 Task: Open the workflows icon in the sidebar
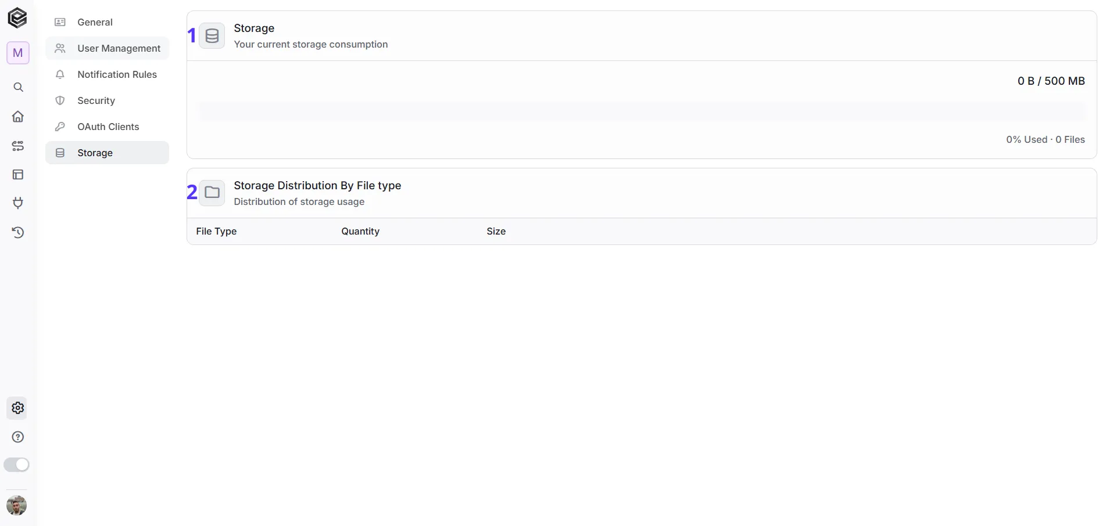point(18,146)
